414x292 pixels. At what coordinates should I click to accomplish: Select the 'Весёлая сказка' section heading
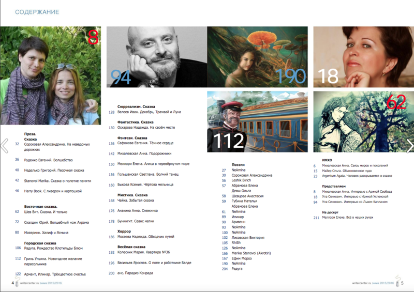(131, 247)
